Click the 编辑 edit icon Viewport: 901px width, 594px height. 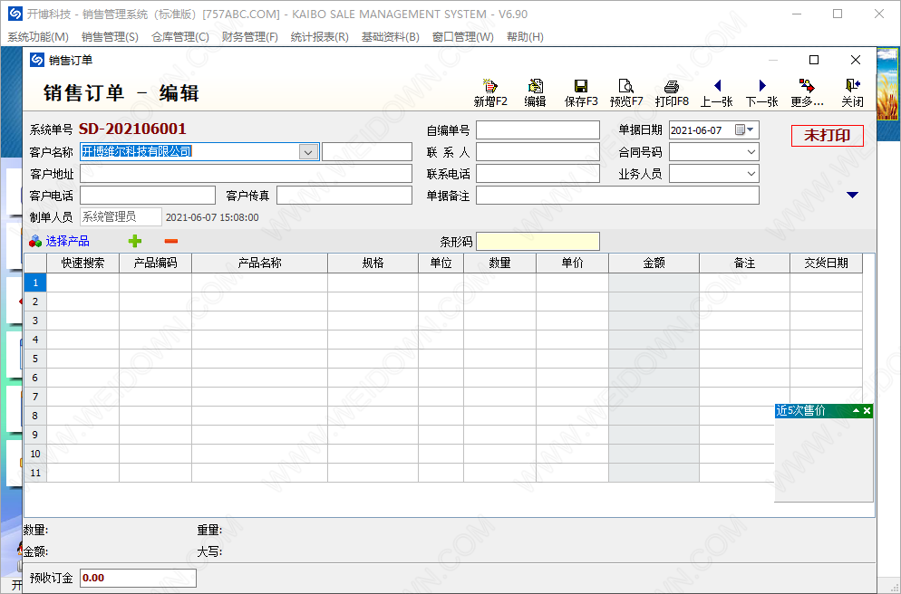(x=535, y=92)
